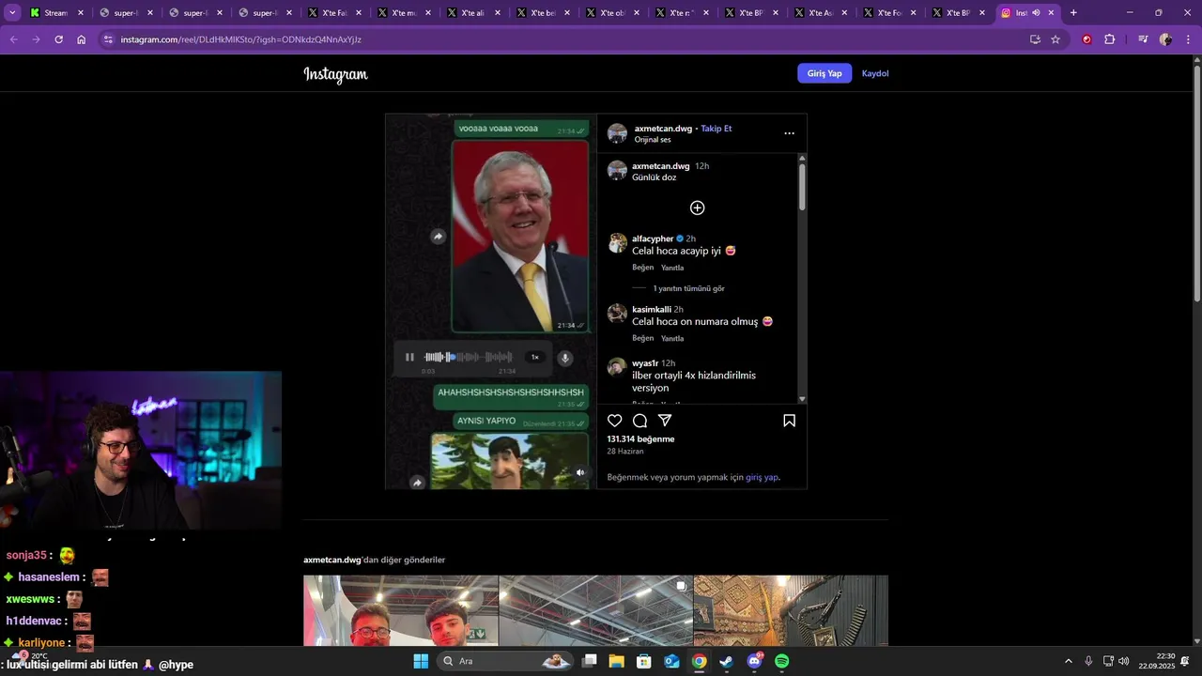Open the three-dot more options menu
This screenshot has width=1202, height=676.
point(789,133)
